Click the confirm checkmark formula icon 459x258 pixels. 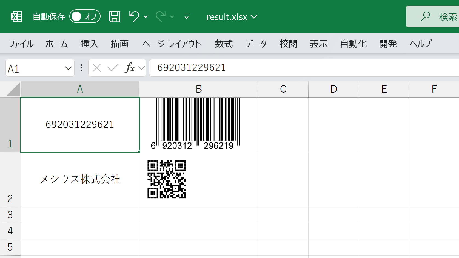coord(113,68)
